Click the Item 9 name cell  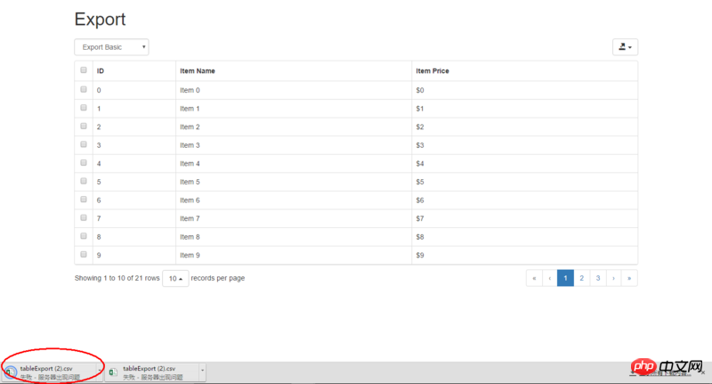pos(294,255)
